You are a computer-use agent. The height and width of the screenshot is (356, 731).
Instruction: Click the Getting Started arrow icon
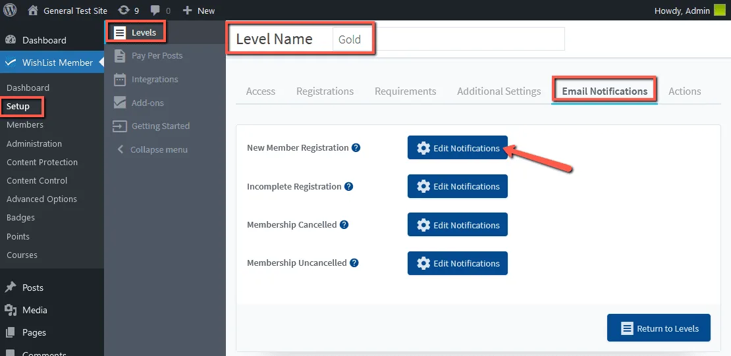tap(120, 126)
